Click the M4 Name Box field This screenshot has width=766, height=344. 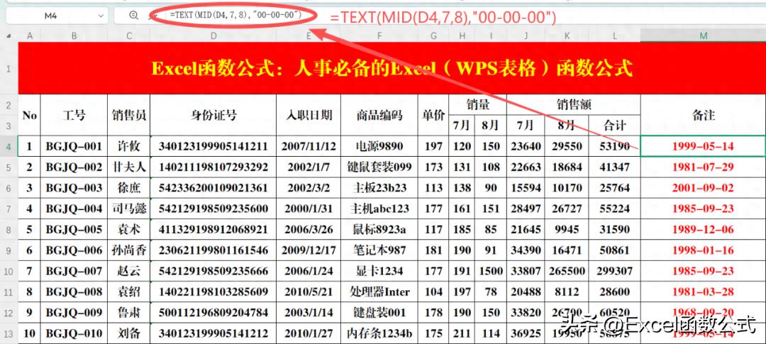coord(56,16)
